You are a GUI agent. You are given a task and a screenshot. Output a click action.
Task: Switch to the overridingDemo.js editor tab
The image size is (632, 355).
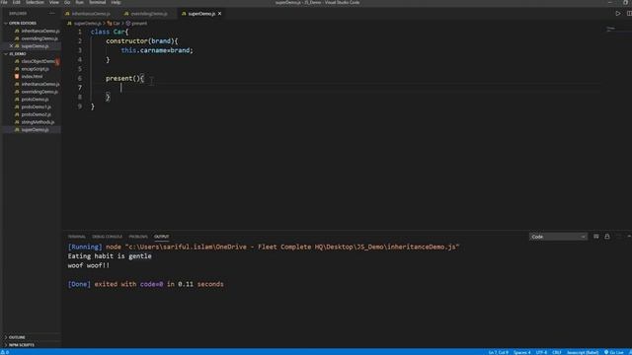pyautogui.click(x=149, y=14)
